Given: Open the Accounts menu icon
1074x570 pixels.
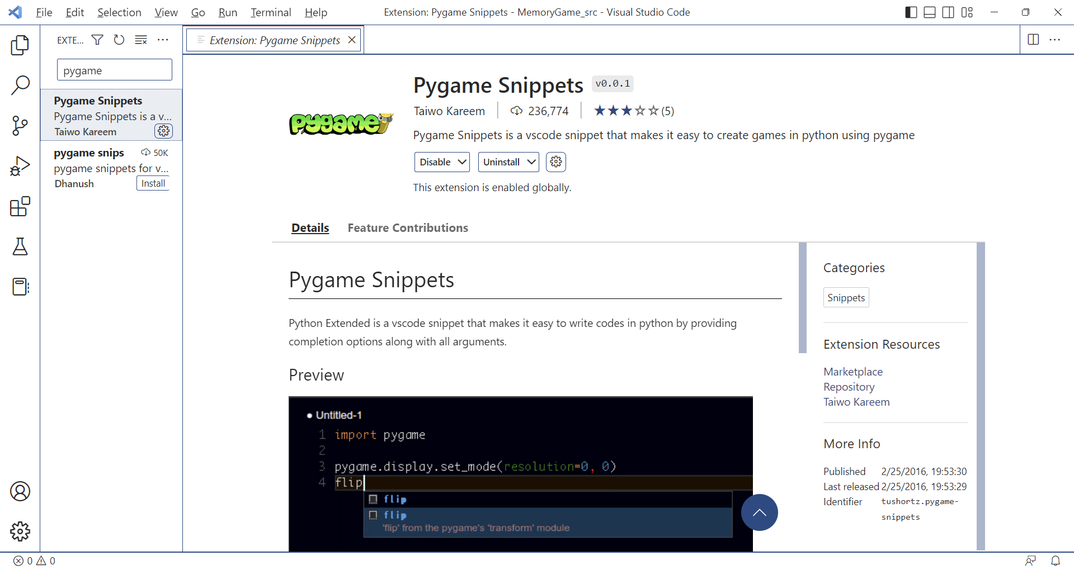Looking at the screenshot, I should pyautogui.click(x=20, y=491).
